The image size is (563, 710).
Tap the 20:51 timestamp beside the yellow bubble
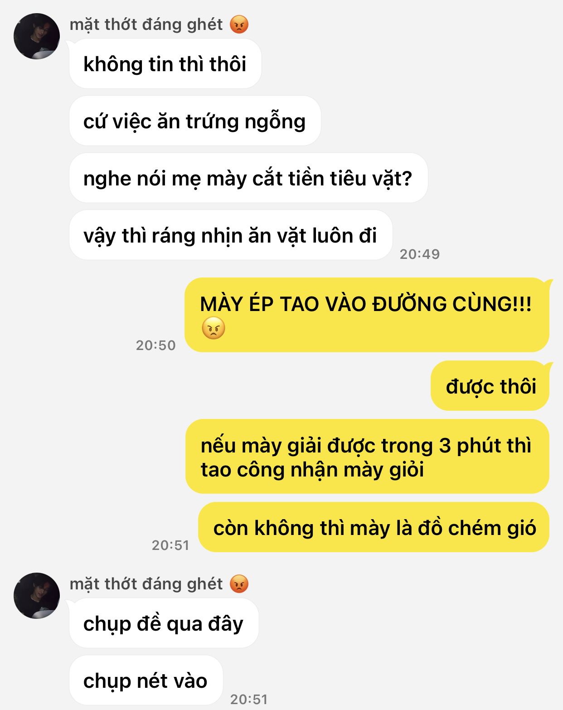coord(170,545)
